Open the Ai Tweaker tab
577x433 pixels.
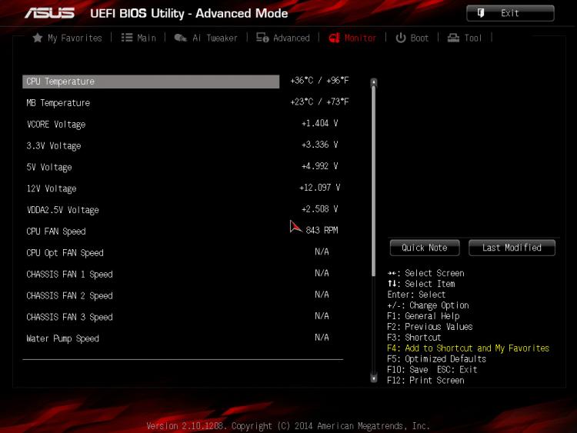click(x=215, y=38)
